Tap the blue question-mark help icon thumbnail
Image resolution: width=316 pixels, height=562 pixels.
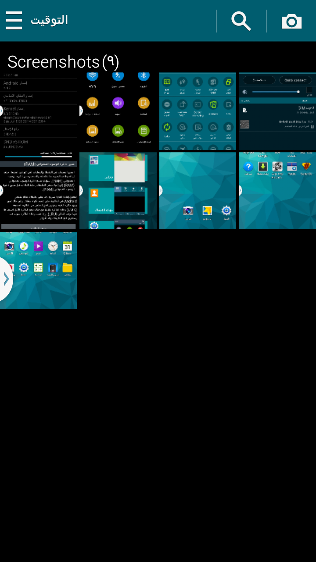point(248,166)
